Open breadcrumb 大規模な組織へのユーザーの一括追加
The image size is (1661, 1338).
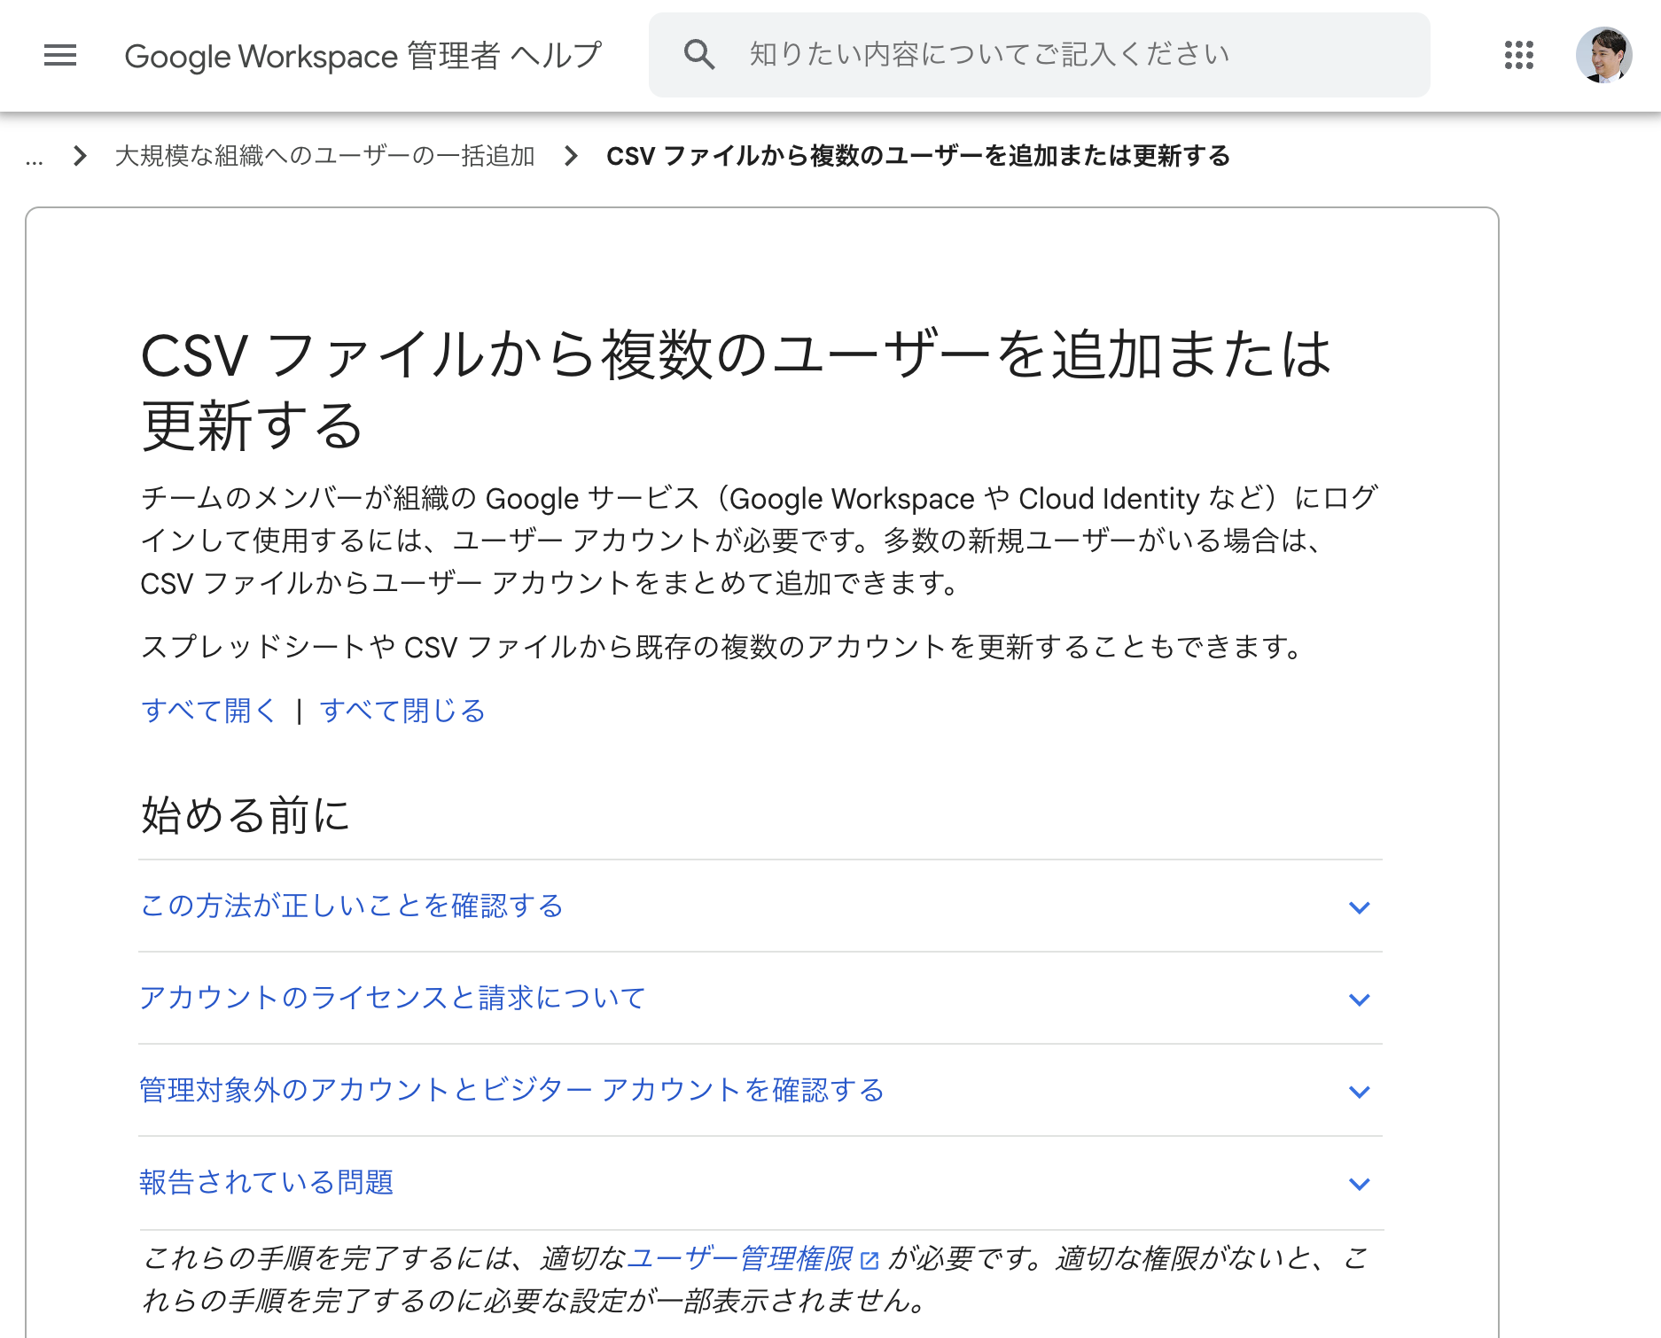point(325,156)
